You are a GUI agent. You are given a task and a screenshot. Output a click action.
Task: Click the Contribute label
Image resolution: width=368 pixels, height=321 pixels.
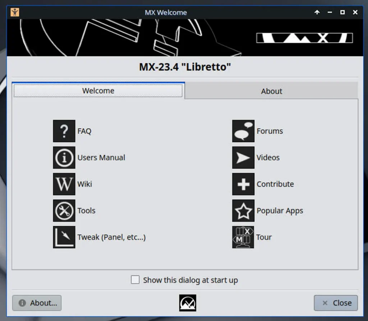[275, 184]
